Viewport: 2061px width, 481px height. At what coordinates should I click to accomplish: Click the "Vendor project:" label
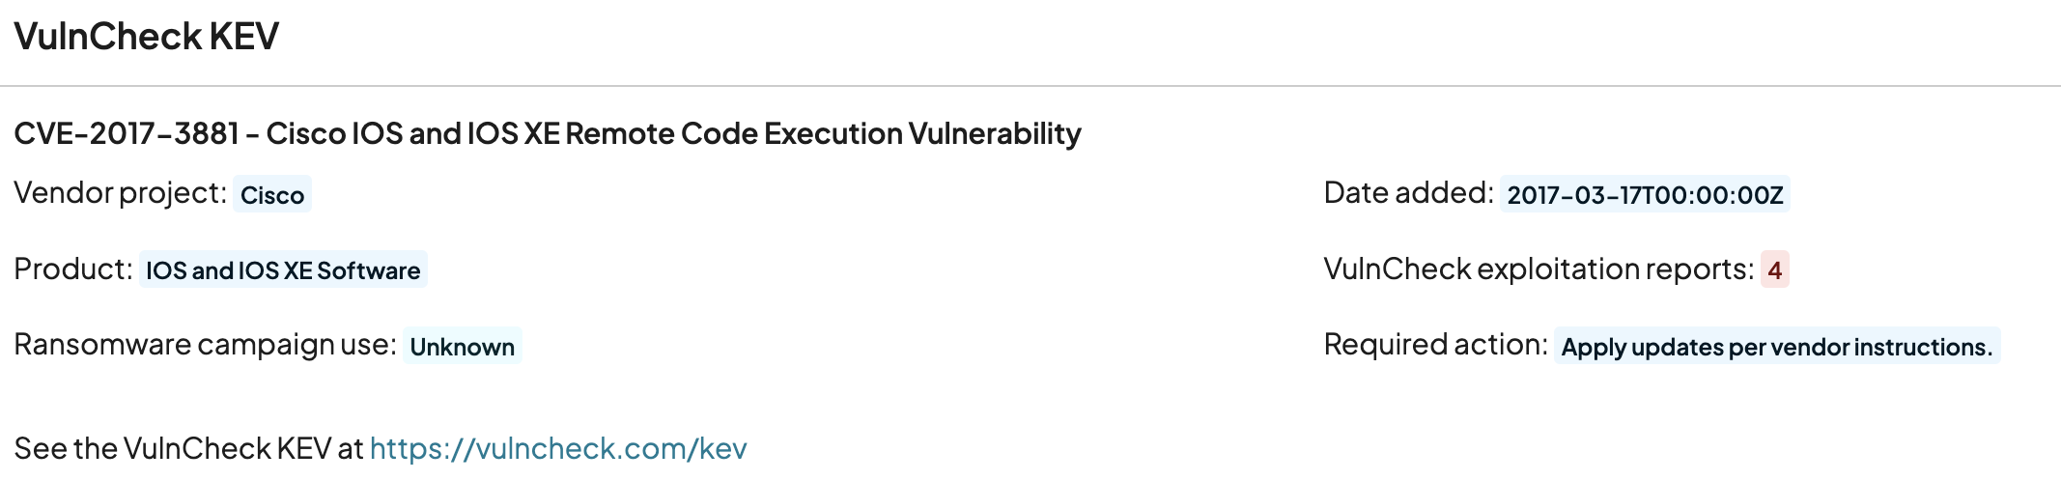coord(120,193)
